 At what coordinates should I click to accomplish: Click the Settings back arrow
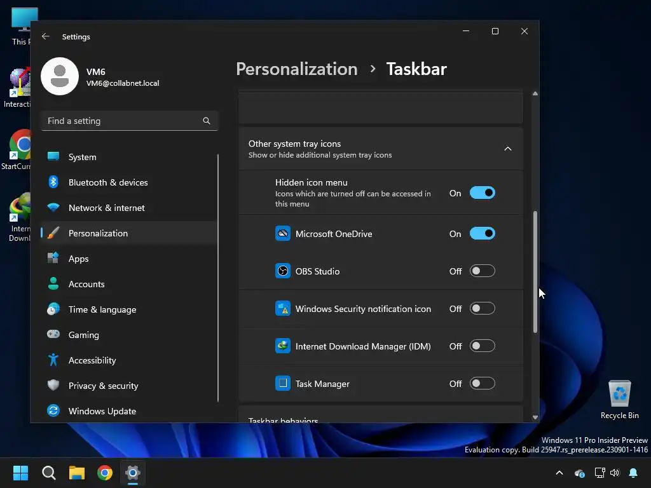click(x=46, y=36)
